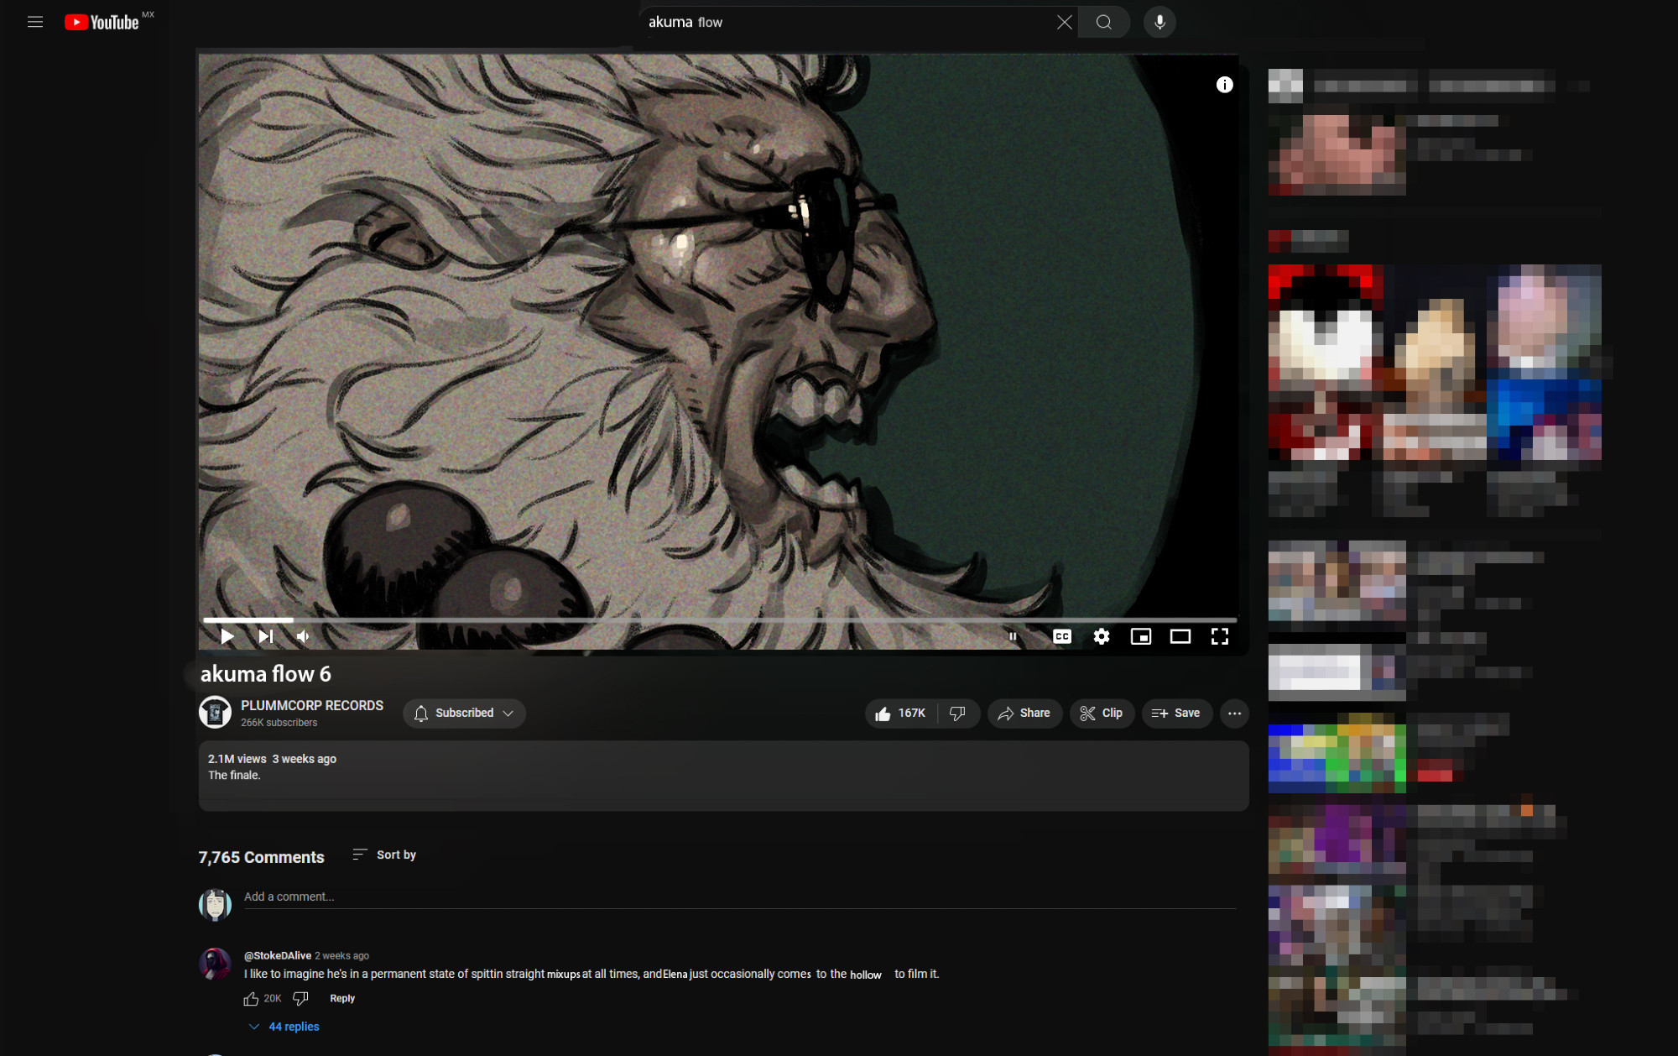Click 2 weeks ago comment timestamp
Image resolution: width=1678 pixels, height=1056 pixels.
(x=341, y=955)
